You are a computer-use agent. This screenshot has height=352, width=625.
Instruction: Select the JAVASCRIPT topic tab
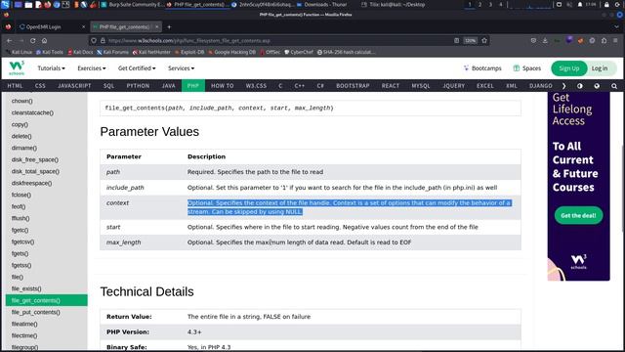(x=74, y=86)
